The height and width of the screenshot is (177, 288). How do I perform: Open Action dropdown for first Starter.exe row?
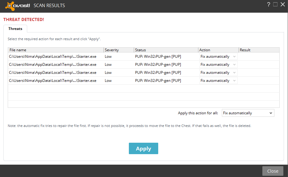218,57
